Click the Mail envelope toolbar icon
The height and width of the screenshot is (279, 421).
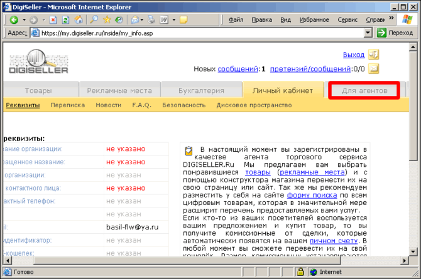coord(135,19)
